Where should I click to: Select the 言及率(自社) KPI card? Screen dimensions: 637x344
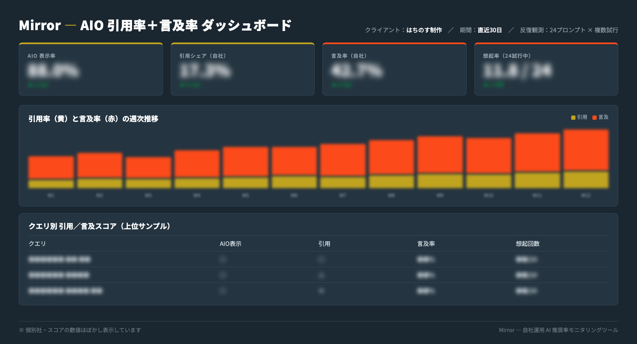click(395, 69)
